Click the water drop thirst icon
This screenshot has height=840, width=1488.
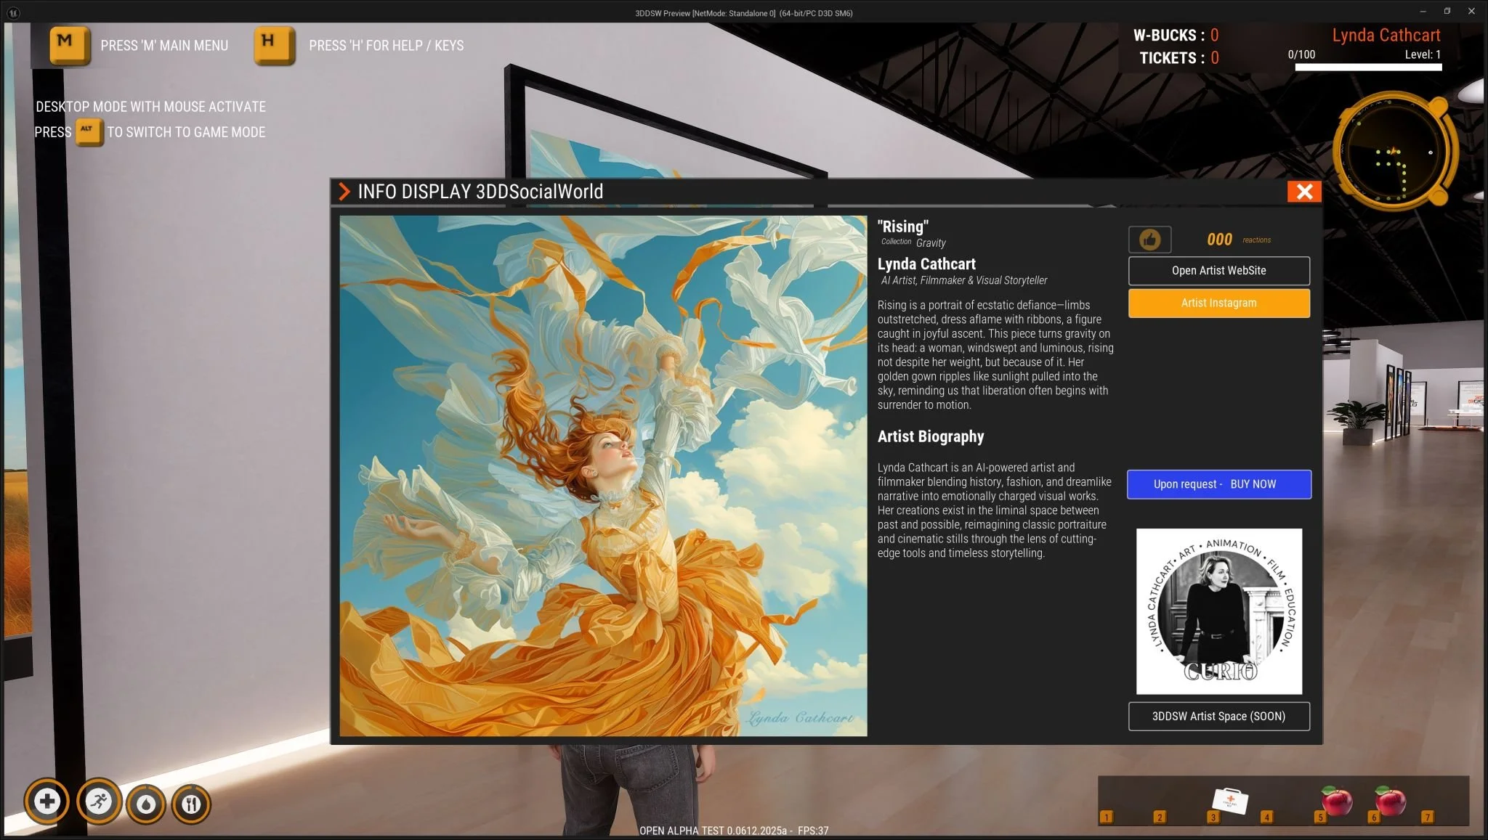tap(146, 804)
